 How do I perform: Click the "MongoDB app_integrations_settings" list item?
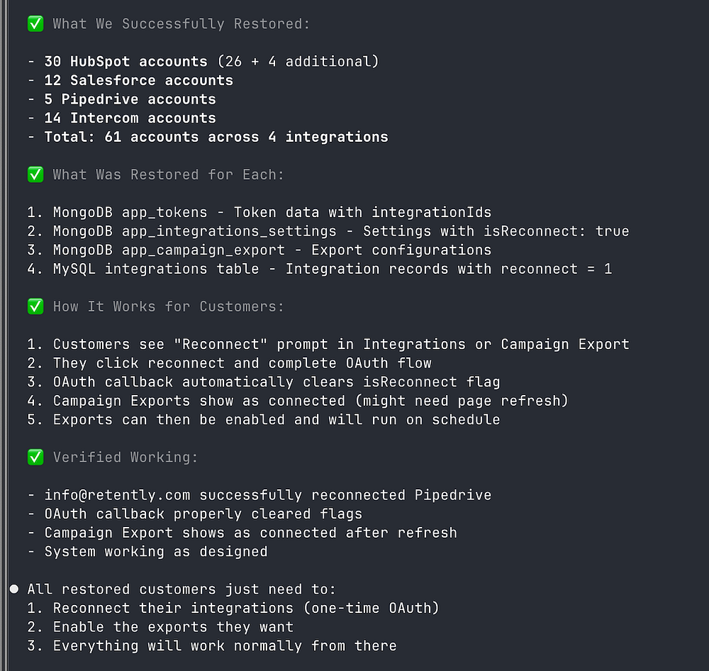tap(194, 231)
